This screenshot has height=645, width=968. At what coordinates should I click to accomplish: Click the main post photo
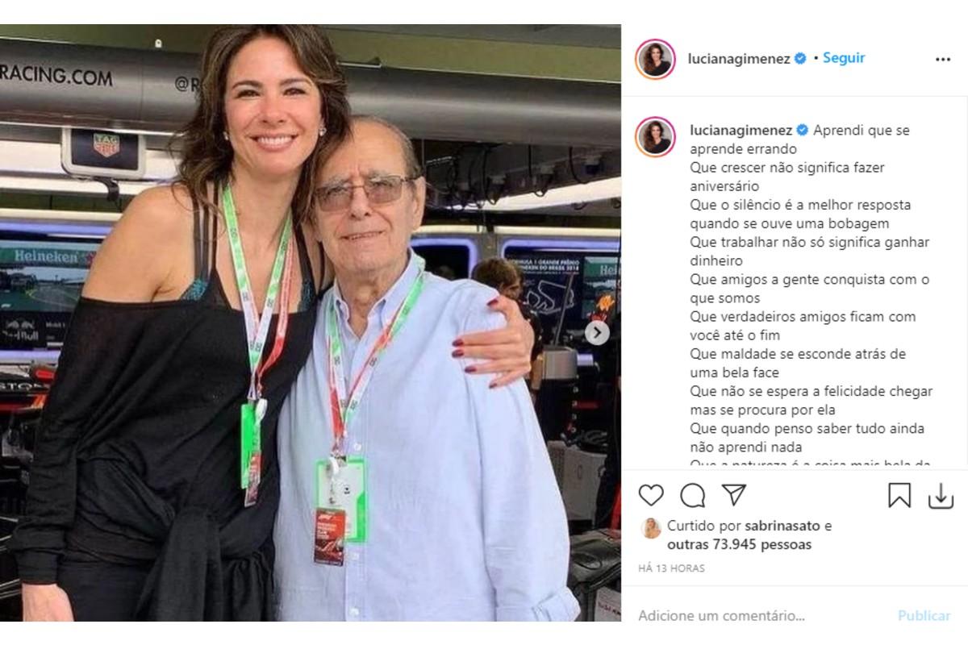pyautogui.click(x=311, y=322)
